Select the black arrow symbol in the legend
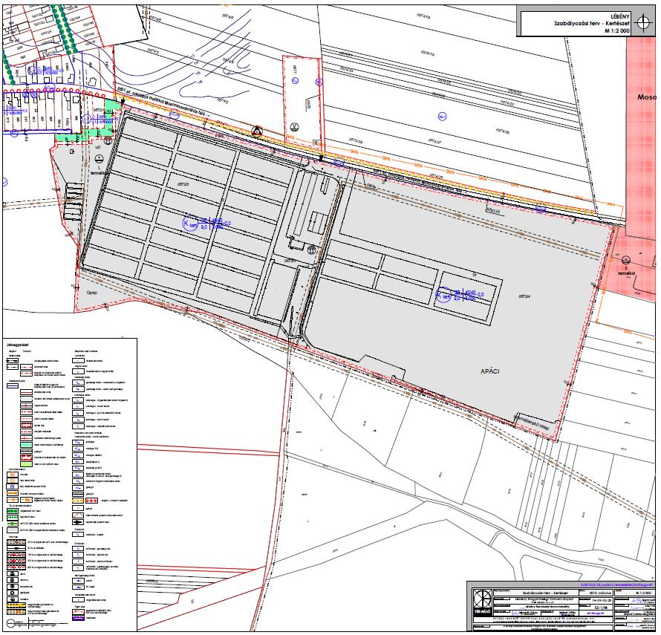 (x=79, y=522)
